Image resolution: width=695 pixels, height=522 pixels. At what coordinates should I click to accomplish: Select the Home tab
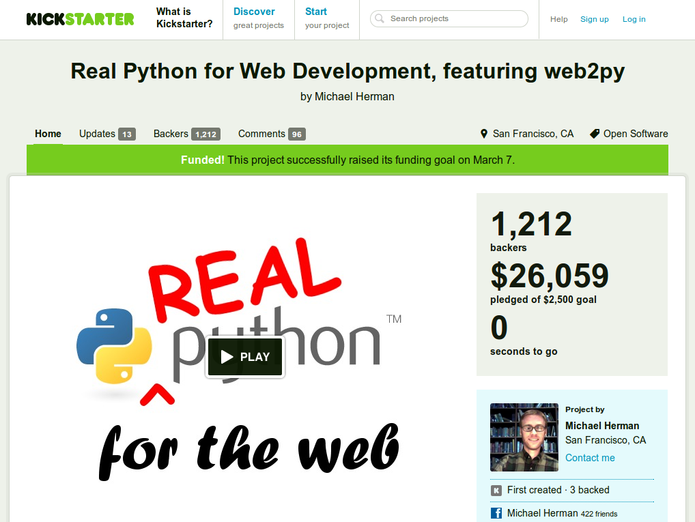point(48,134)
